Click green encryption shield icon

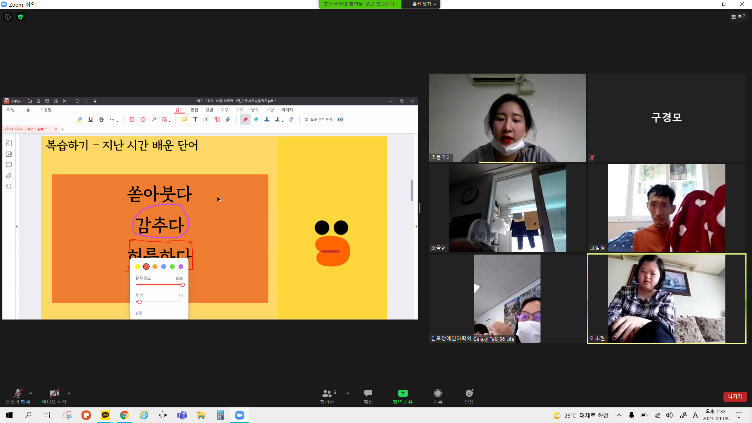click(20, 17)
